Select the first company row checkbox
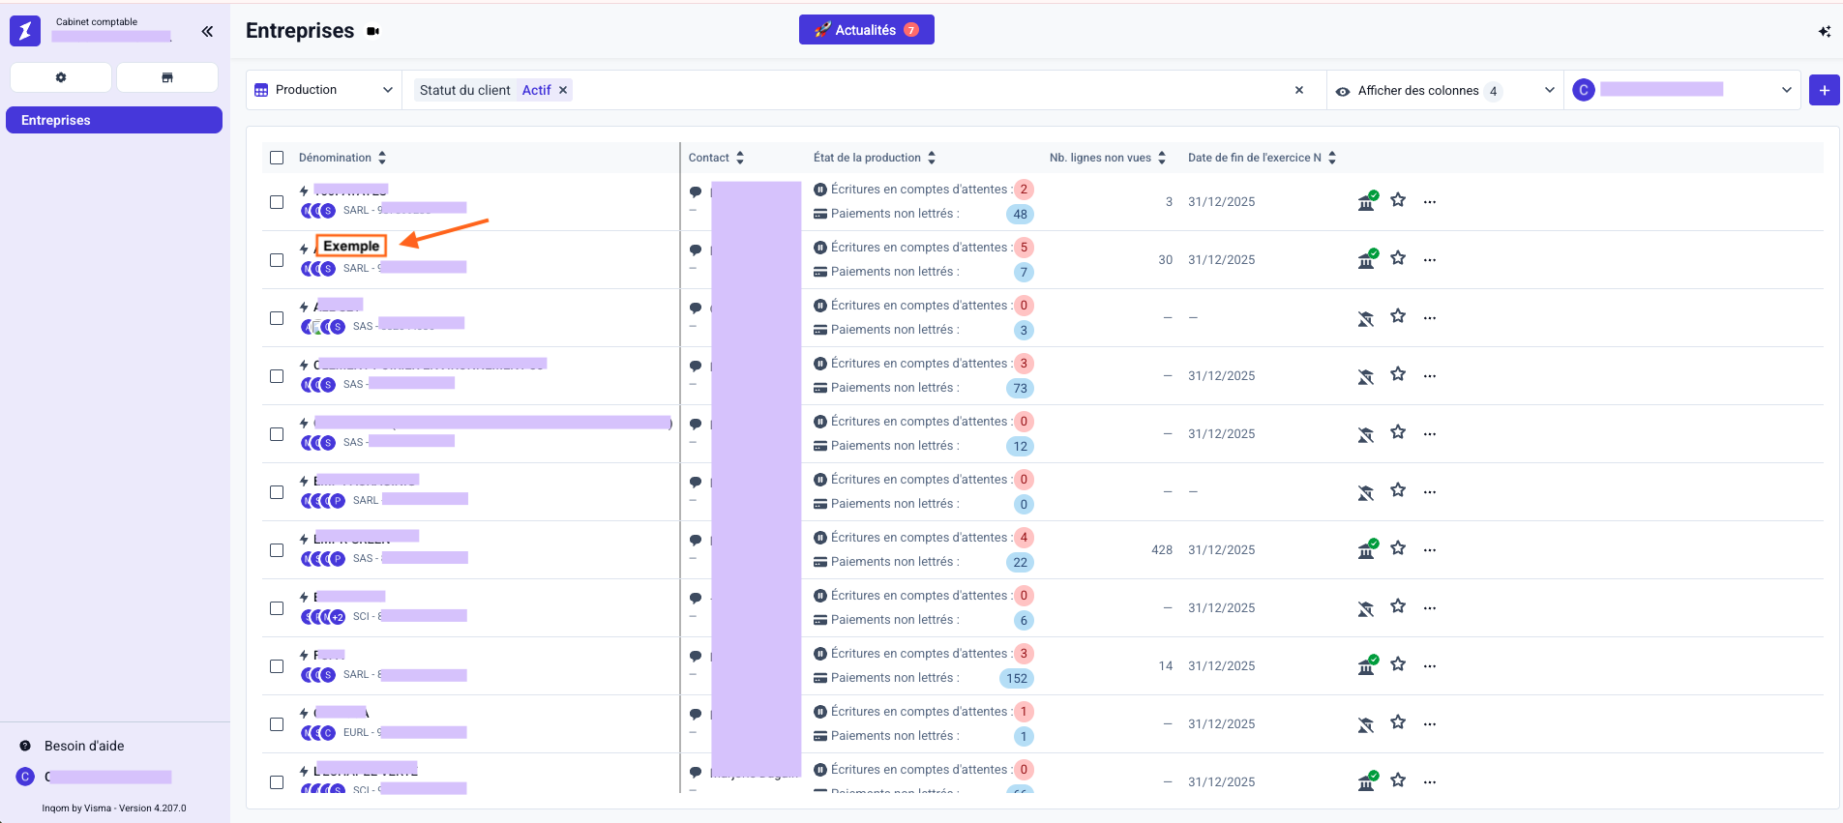Viewport: 1843px width, 823px height. tap(277, 202)
